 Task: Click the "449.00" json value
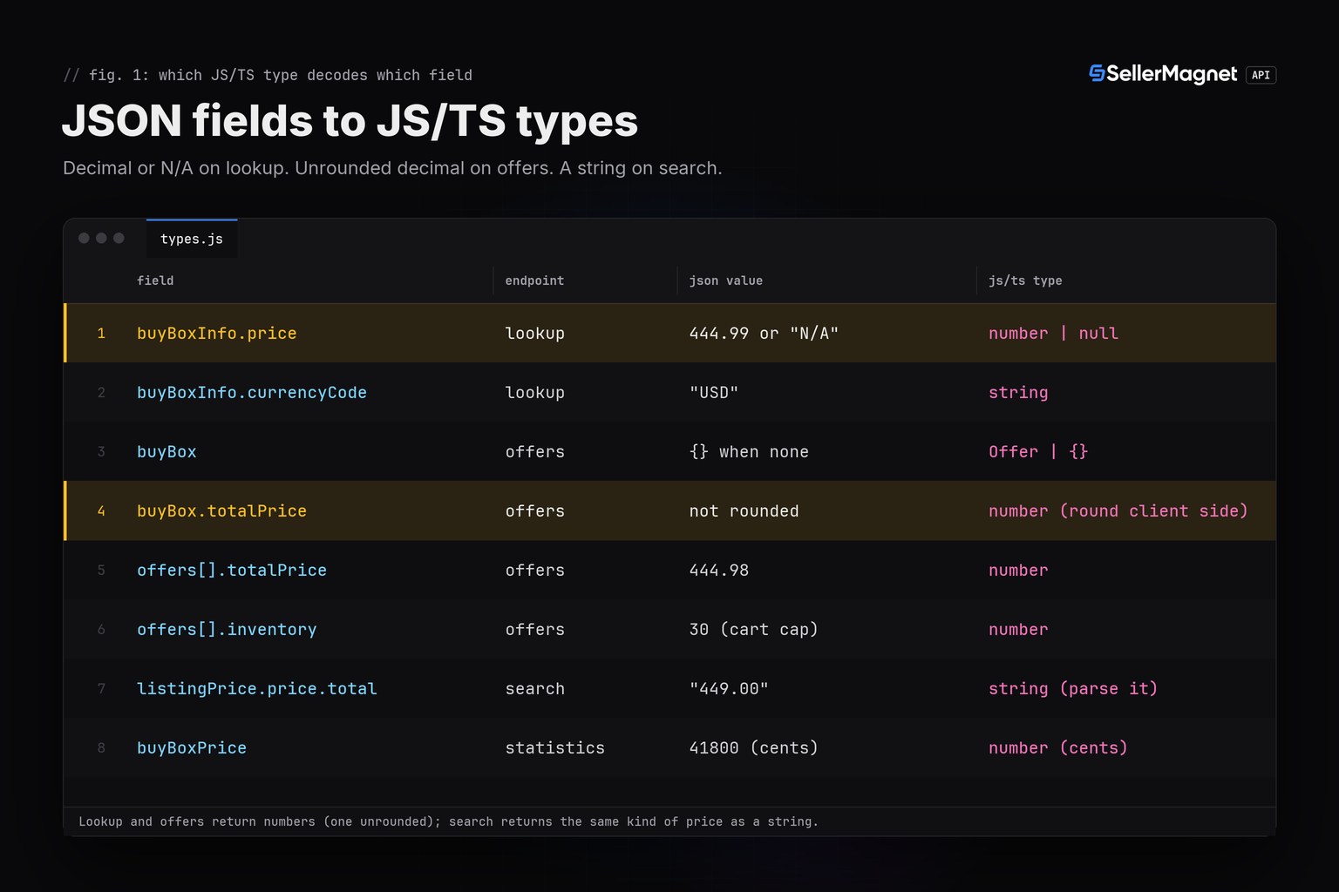(x=729, y=689)
